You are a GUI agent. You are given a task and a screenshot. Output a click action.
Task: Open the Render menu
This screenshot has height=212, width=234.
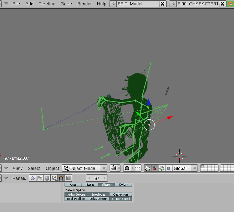85,4
